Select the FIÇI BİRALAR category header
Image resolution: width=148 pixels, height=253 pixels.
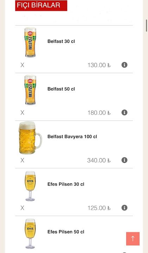pos(41,6)
